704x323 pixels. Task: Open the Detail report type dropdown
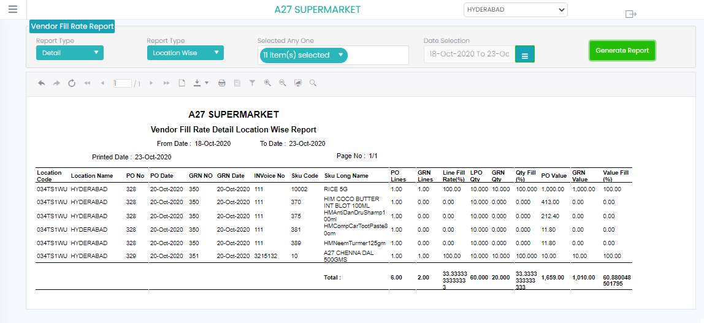[x=70, y=53]
